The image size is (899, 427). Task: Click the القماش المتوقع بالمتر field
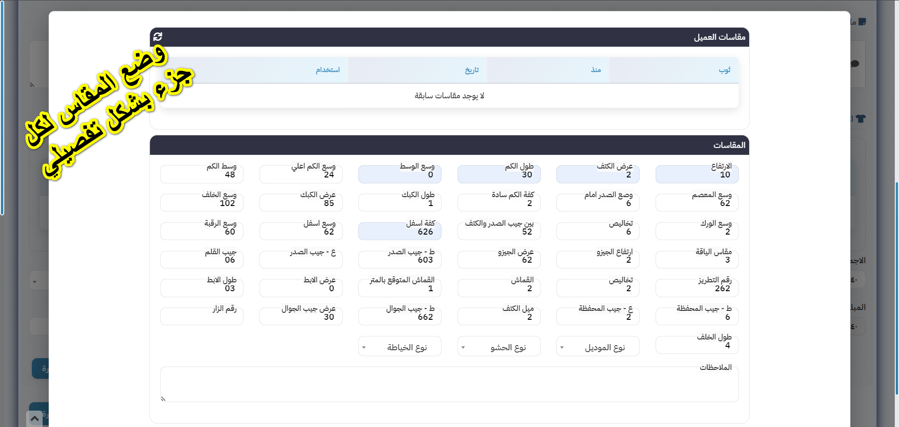click(400, 288)
